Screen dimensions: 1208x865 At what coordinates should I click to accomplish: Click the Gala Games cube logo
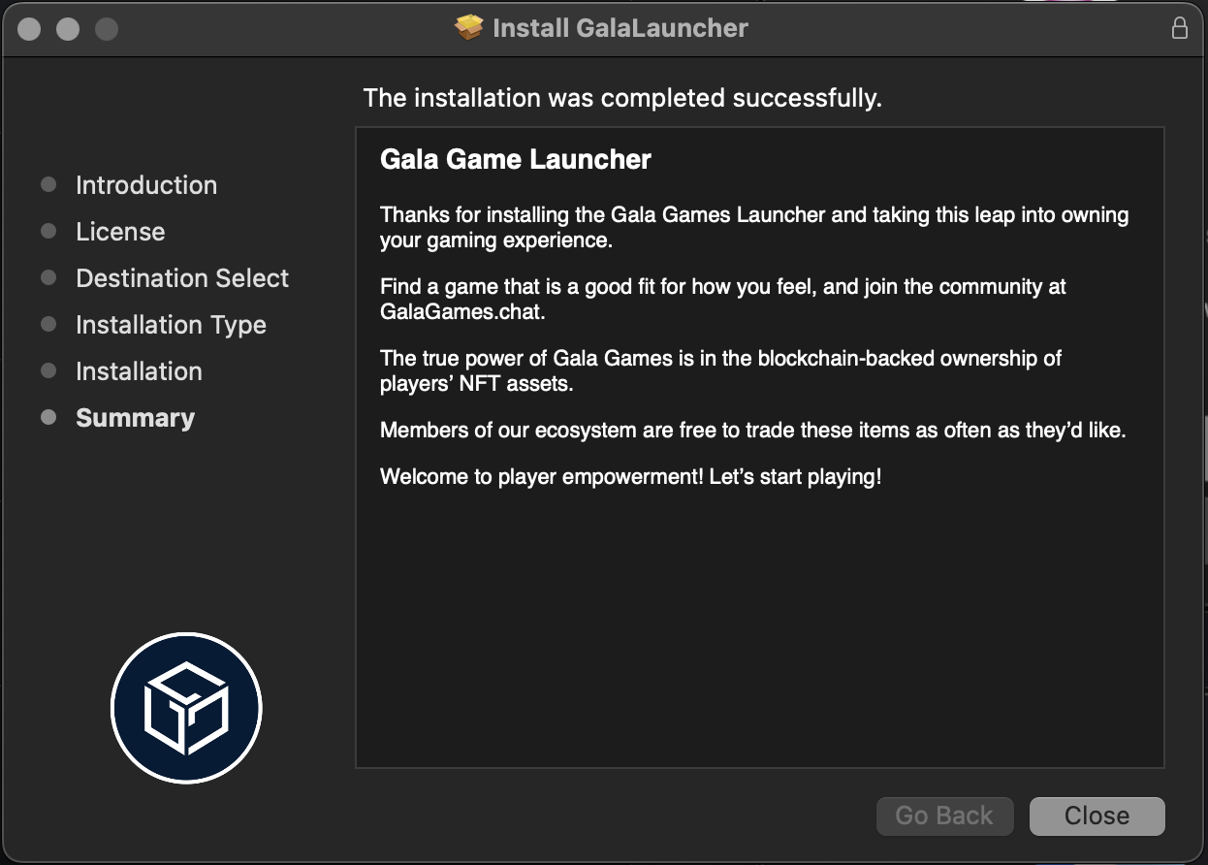click(186, 708)
